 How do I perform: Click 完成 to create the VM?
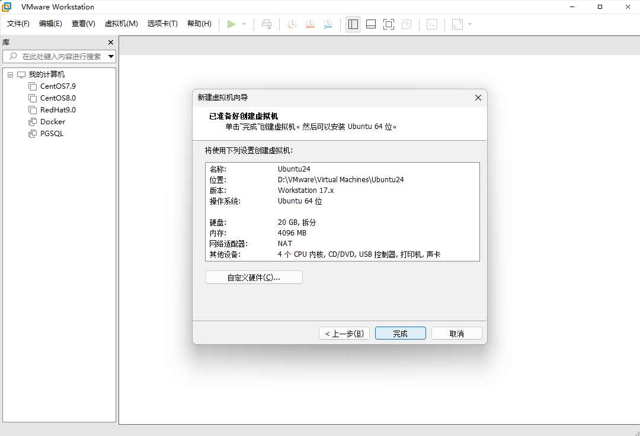401,333
